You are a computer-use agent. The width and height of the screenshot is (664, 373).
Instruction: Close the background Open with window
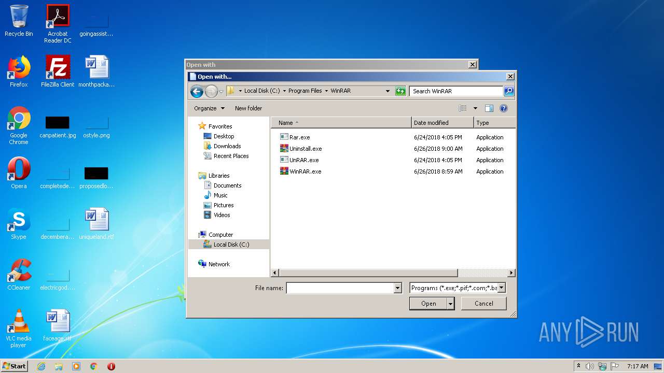click(x=472, y=65)
